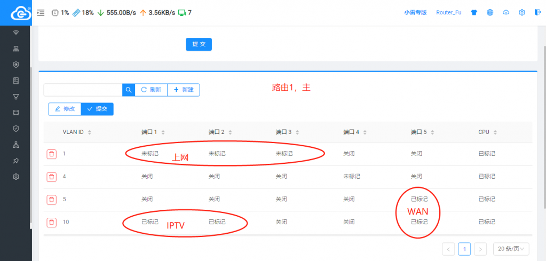Delete the VLAN ID 1 row
This screenshot has height=261, width=546.
tap(51, 154)
